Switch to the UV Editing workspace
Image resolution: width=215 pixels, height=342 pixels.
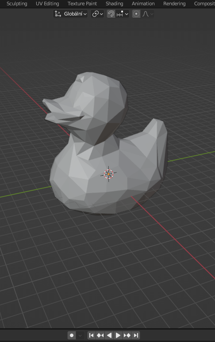tap(47, 4)
